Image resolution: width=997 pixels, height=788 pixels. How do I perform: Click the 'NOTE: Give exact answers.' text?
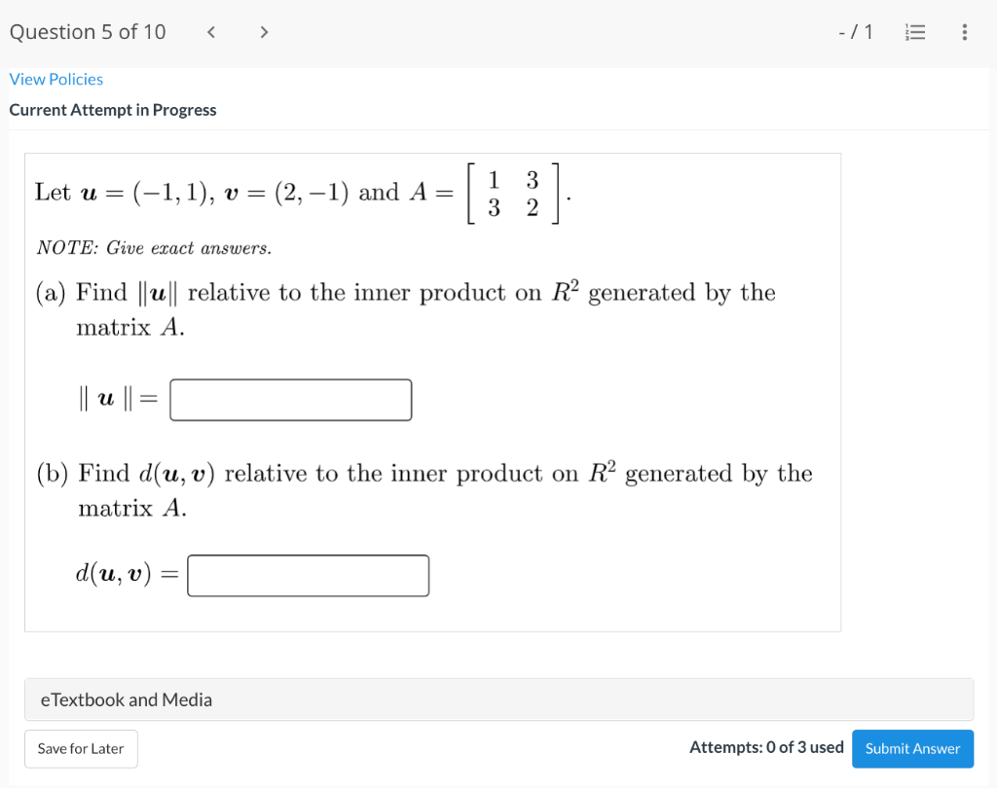(x=154, y=248)
